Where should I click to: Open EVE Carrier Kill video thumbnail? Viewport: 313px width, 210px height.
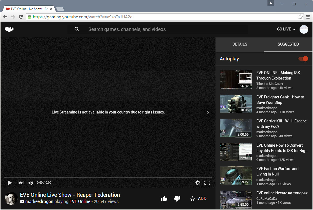[x=236, y=128]
